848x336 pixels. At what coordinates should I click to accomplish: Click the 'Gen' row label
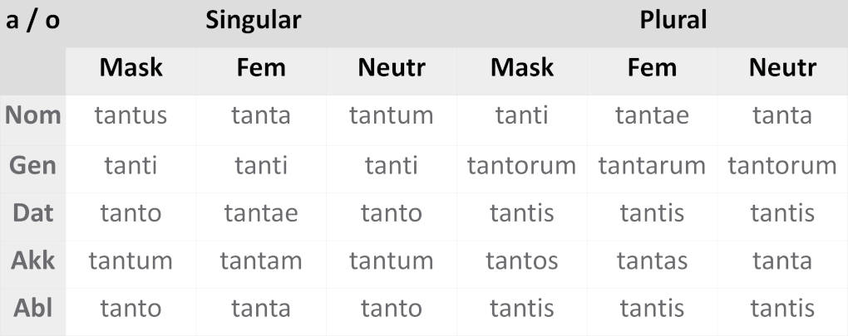click(33, 165)
